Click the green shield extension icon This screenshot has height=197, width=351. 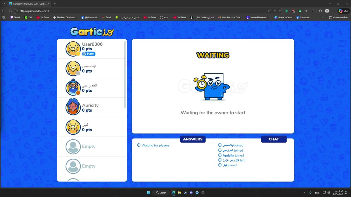[287, 11]
